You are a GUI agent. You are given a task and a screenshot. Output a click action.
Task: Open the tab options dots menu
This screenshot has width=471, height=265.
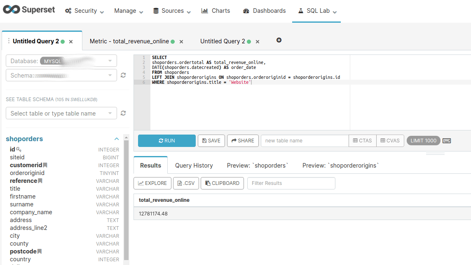pyautogui.click(x=9, y=41)
